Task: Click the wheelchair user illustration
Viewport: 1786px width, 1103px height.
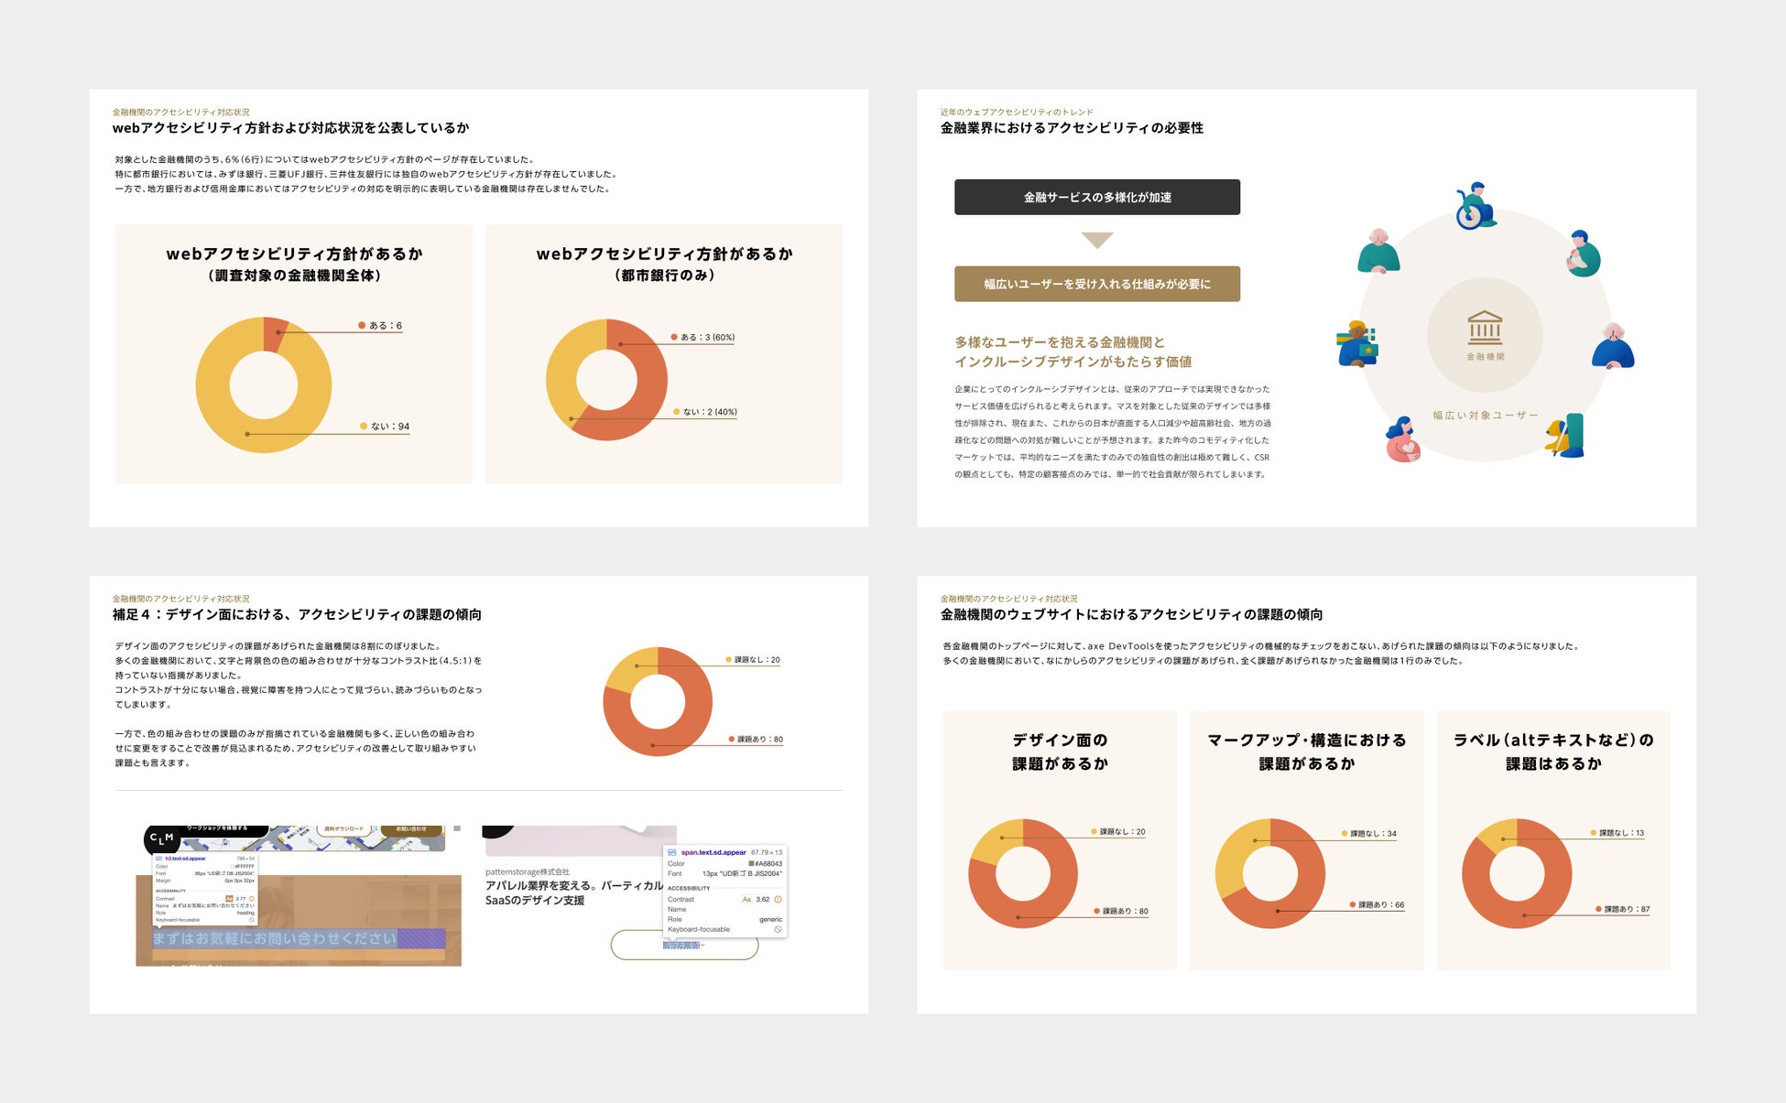Action: tap(1475, 206)
